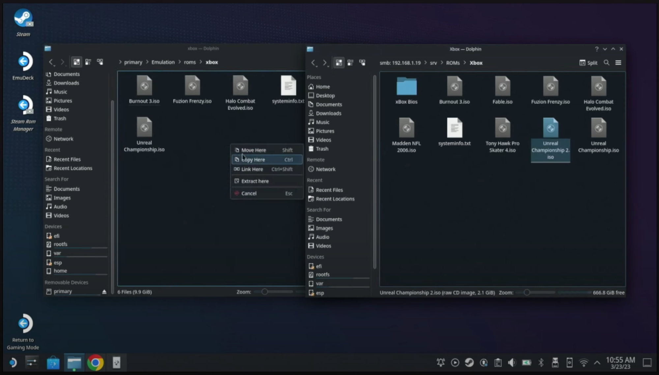Image resolution: width=659 pixels, height=375 pixels.
Task: Go back in left Dolphin window
Action: pyautogui.click(x=51, y=62)
